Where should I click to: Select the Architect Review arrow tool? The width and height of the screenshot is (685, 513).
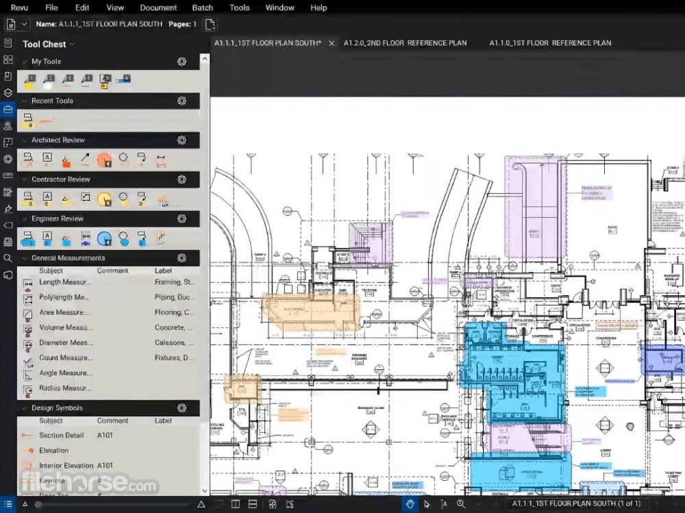click(x=85, y=159)
